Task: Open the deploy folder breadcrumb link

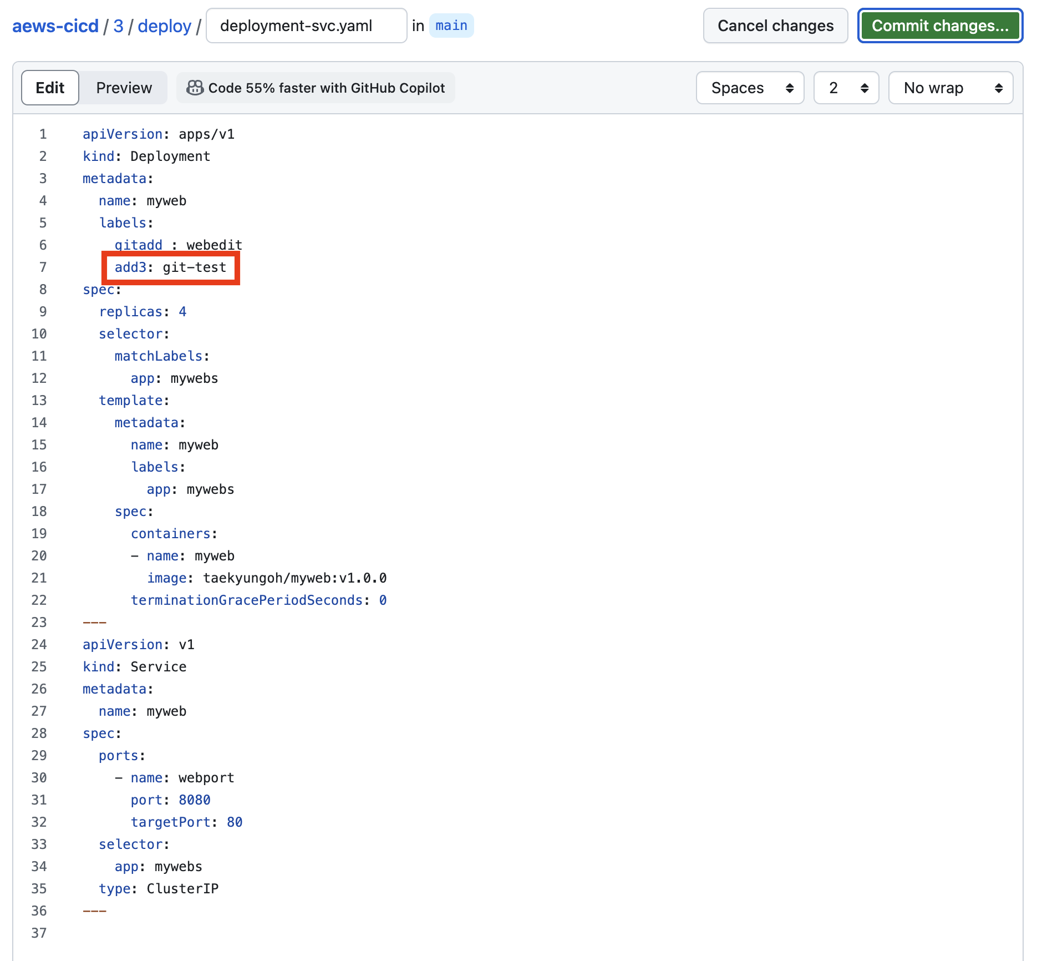Action: [x=164, y=26]
